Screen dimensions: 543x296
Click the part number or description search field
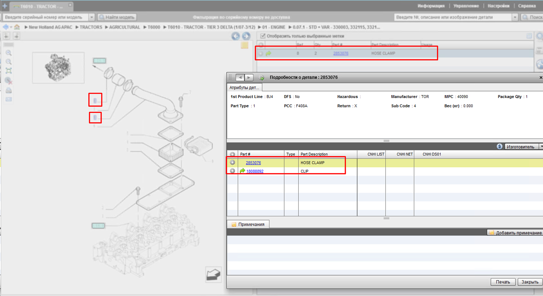453,17
